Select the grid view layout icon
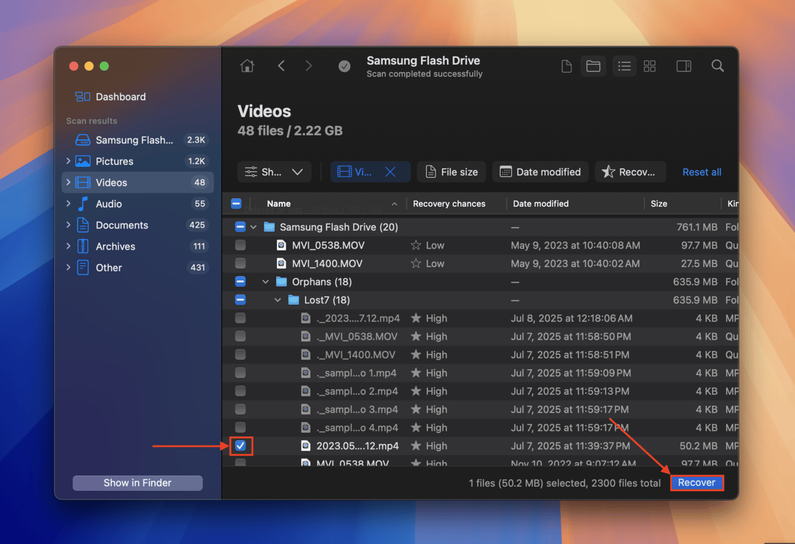 [650, 66]
